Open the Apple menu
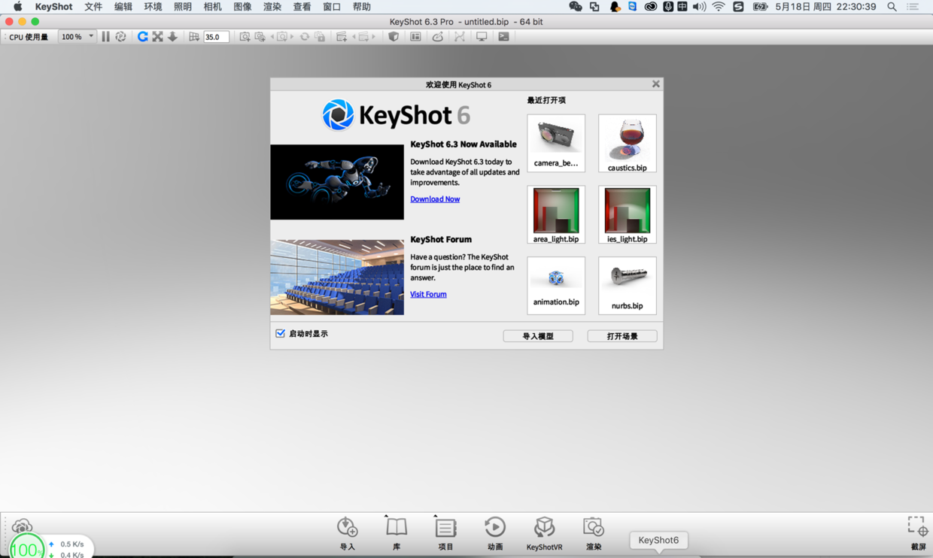The image size is (933, 558). pos(17,7)
